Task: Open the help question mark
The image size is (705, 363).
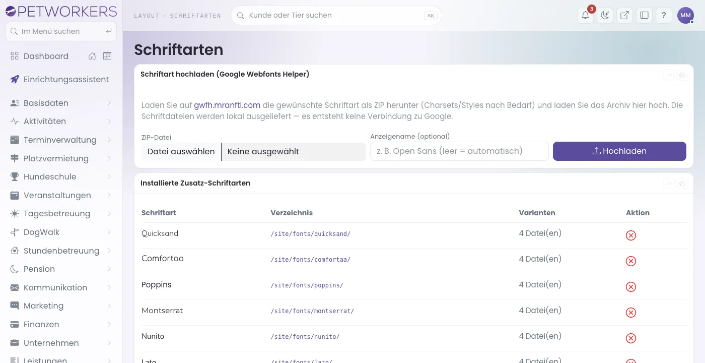Action: click(664, 15)
